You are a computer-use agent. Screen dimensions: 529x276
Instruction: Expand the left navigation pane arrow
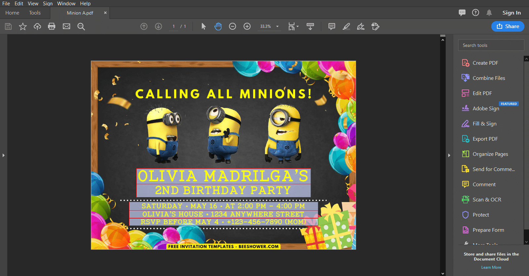point(3,155)
